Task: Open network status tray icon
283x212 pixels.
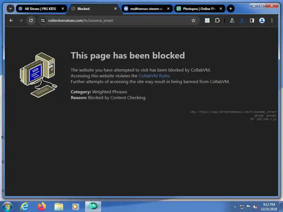Action: tap(242, 207)
